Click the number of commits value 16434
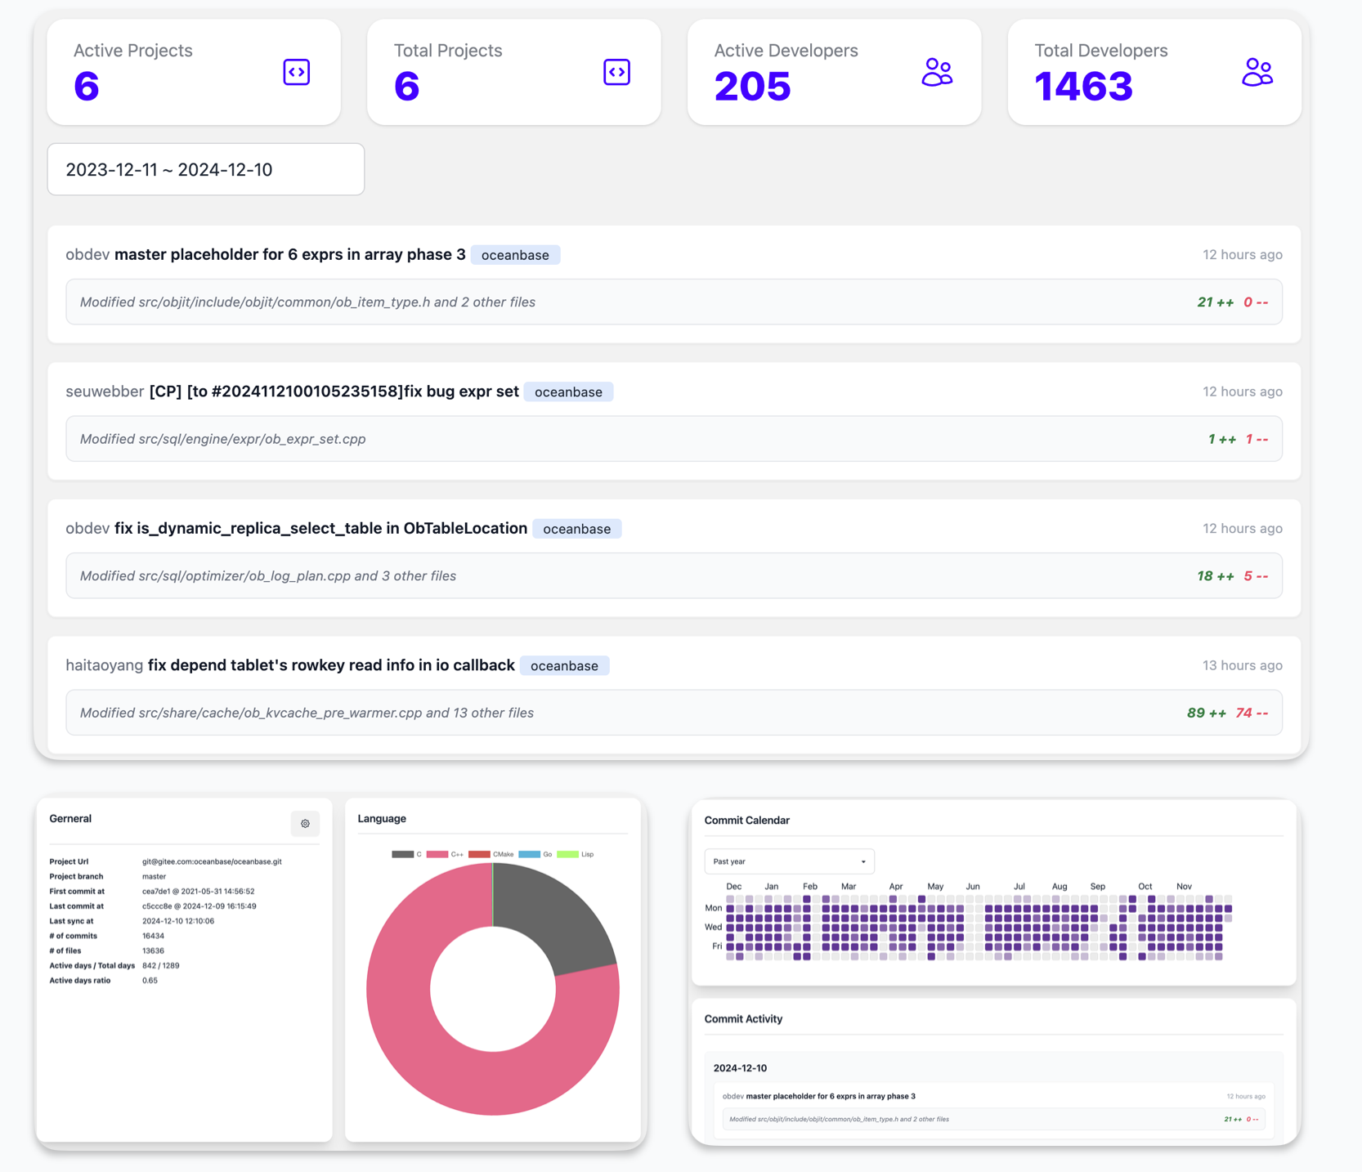Viewport: 1362px width, 1172px height. [x=153, y=936]
